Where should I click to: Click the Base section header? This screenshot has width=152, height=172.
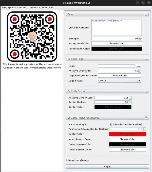click(x=107, y=14)
